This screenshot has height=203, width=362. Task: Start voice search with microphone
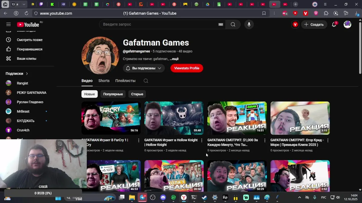pyautogui.click(x=249, y=25)
